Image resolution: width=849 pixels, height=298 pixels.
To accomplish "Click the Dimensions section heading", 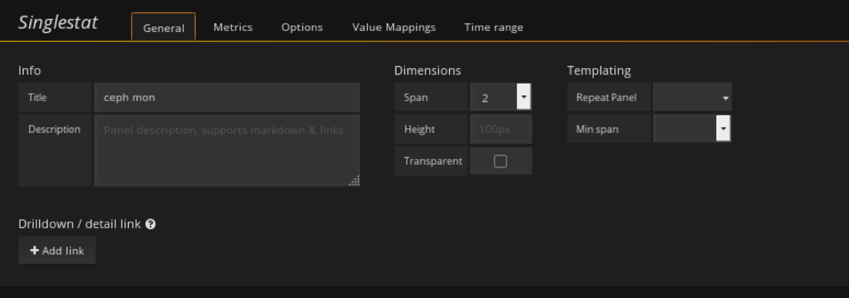I will (x=427, y=70).
